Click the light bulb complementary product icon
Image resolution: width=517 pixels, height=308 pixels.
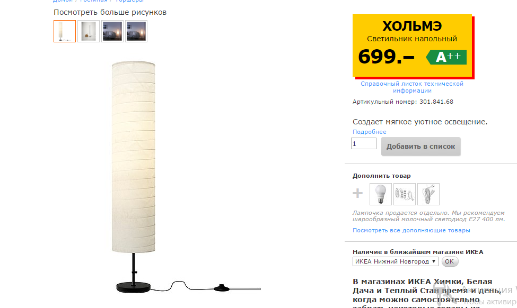pyautogui.click(x=381, y=194)
